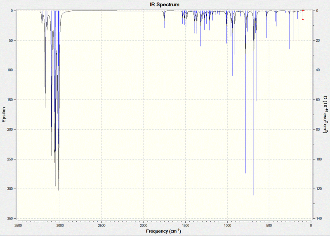Image resolution: width=330 pixels, height=236 pixels.
Task: Click the Frequency (cm-1) axis label
Action: pos(163,231)
